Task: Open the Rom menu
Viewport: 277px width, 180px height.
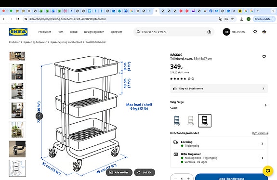Action: tap(60, 32)
